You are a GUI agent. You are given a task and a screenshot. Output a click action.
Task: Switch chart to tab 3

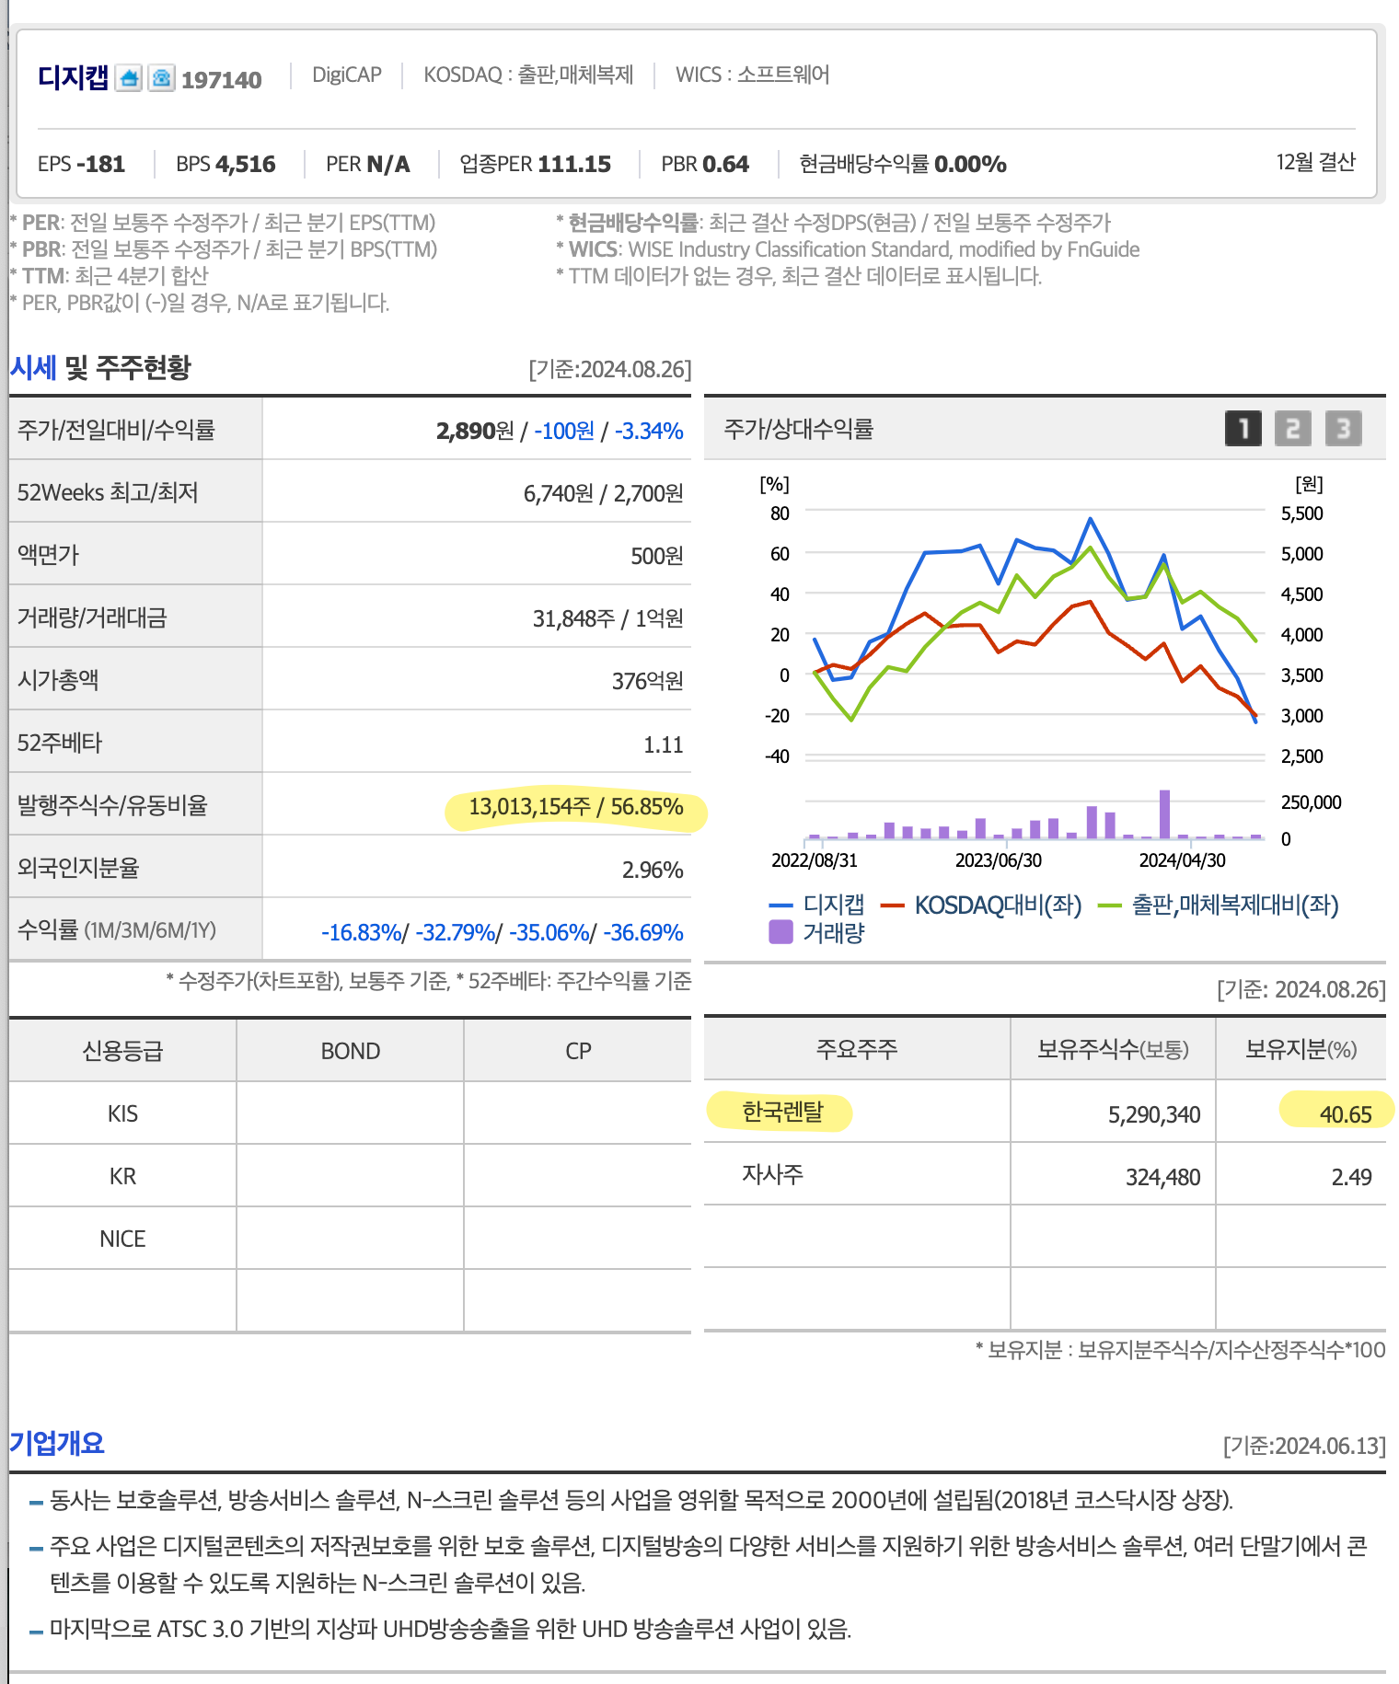pyautogui.click(x=1343, y=428)
